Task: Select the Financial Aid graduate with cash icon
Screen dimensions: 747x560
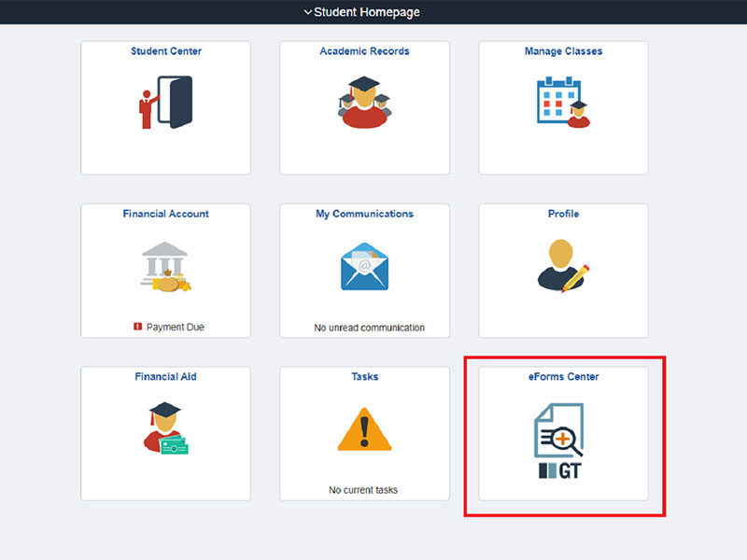Action: coord(165,428)
